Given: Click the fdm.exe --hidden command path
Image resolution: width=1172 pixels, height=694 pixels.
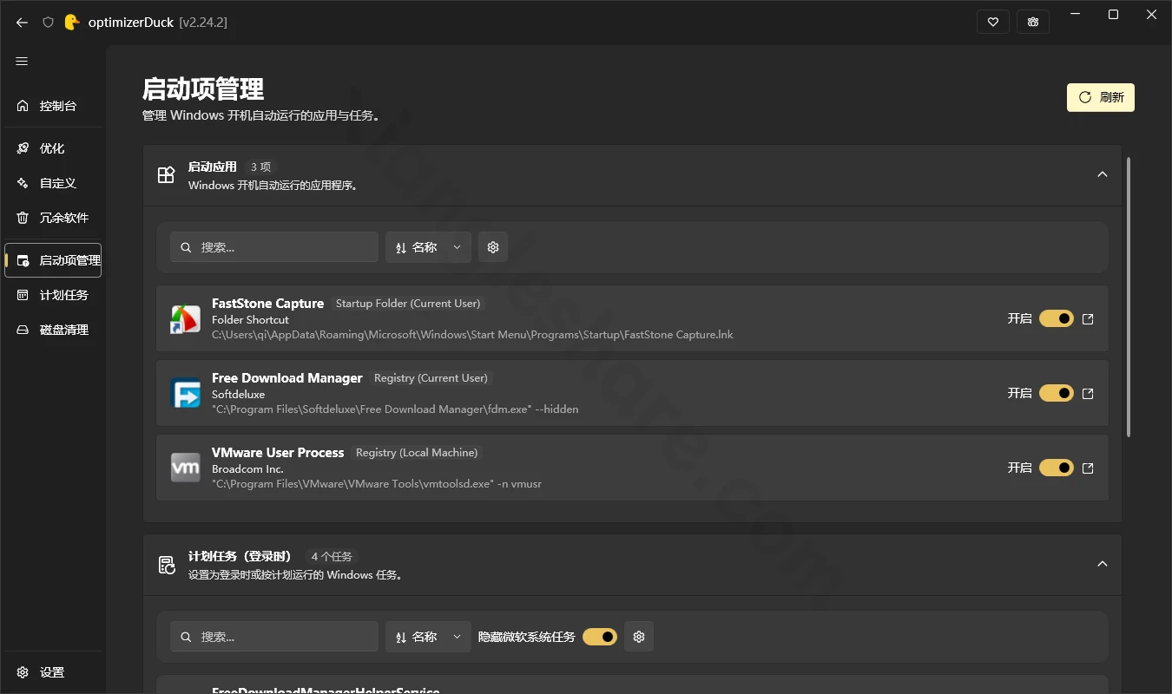Looking at the screenshot, I should point(395,409).
